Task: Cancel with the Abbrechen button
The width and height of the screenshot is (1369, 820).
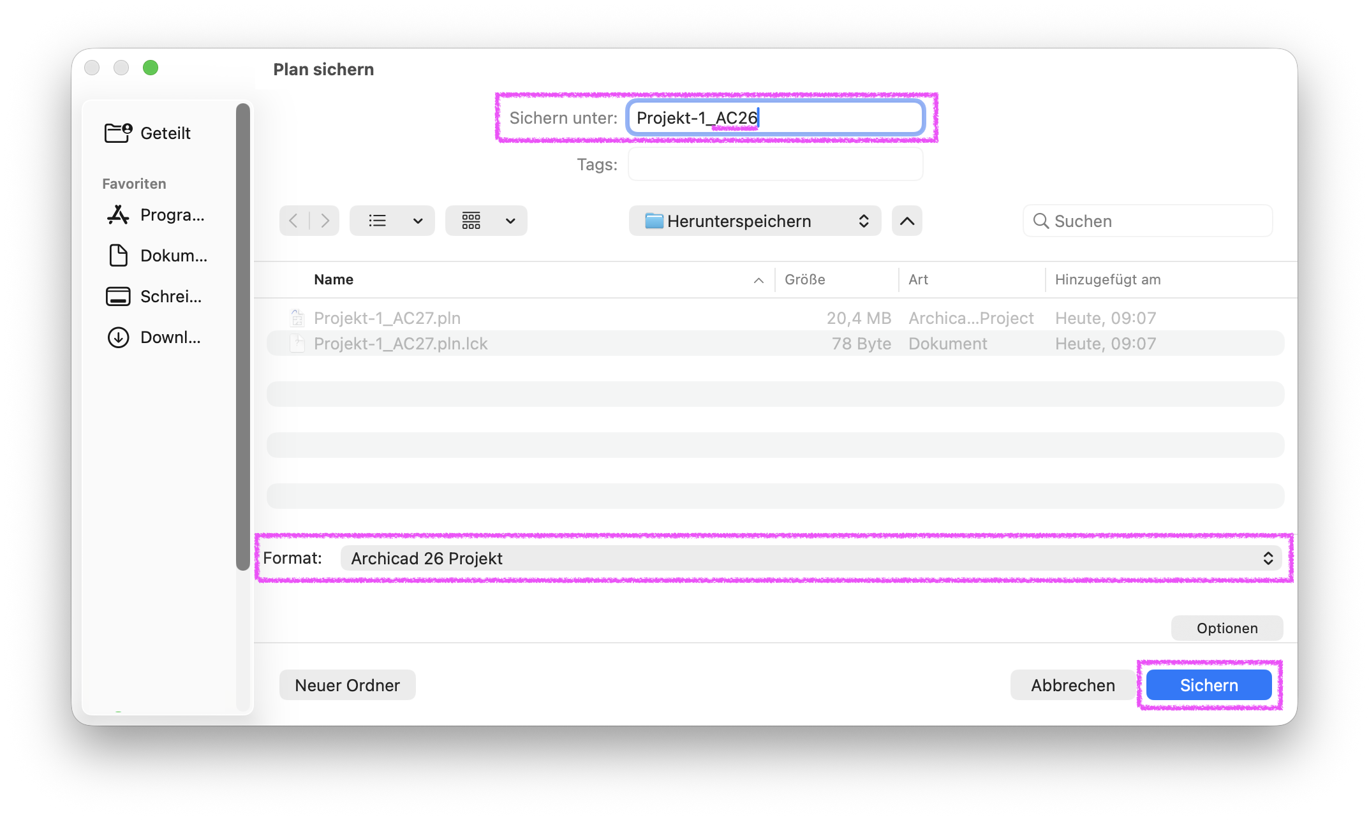Action: coord(1073,685)
